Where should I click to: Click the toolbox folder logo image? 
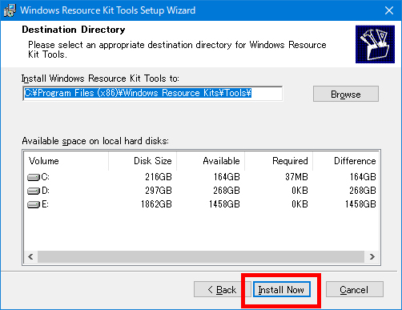(375, 44)
